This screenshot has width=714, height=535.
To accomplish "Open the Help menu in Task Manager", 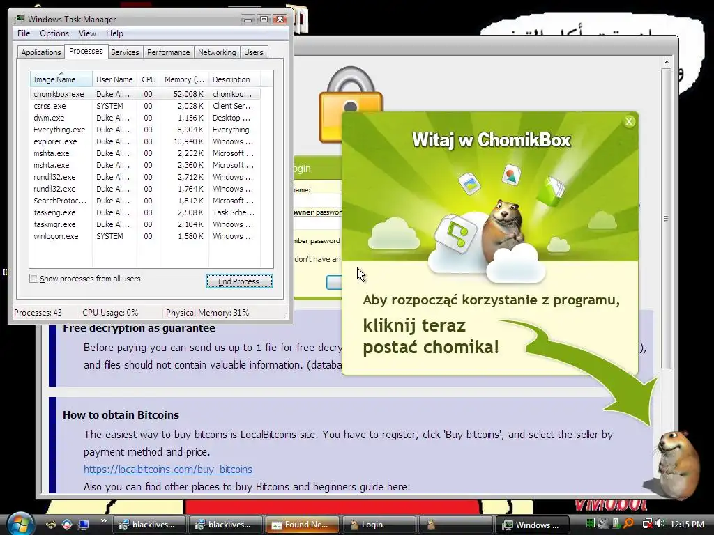I will pos(114,33).
